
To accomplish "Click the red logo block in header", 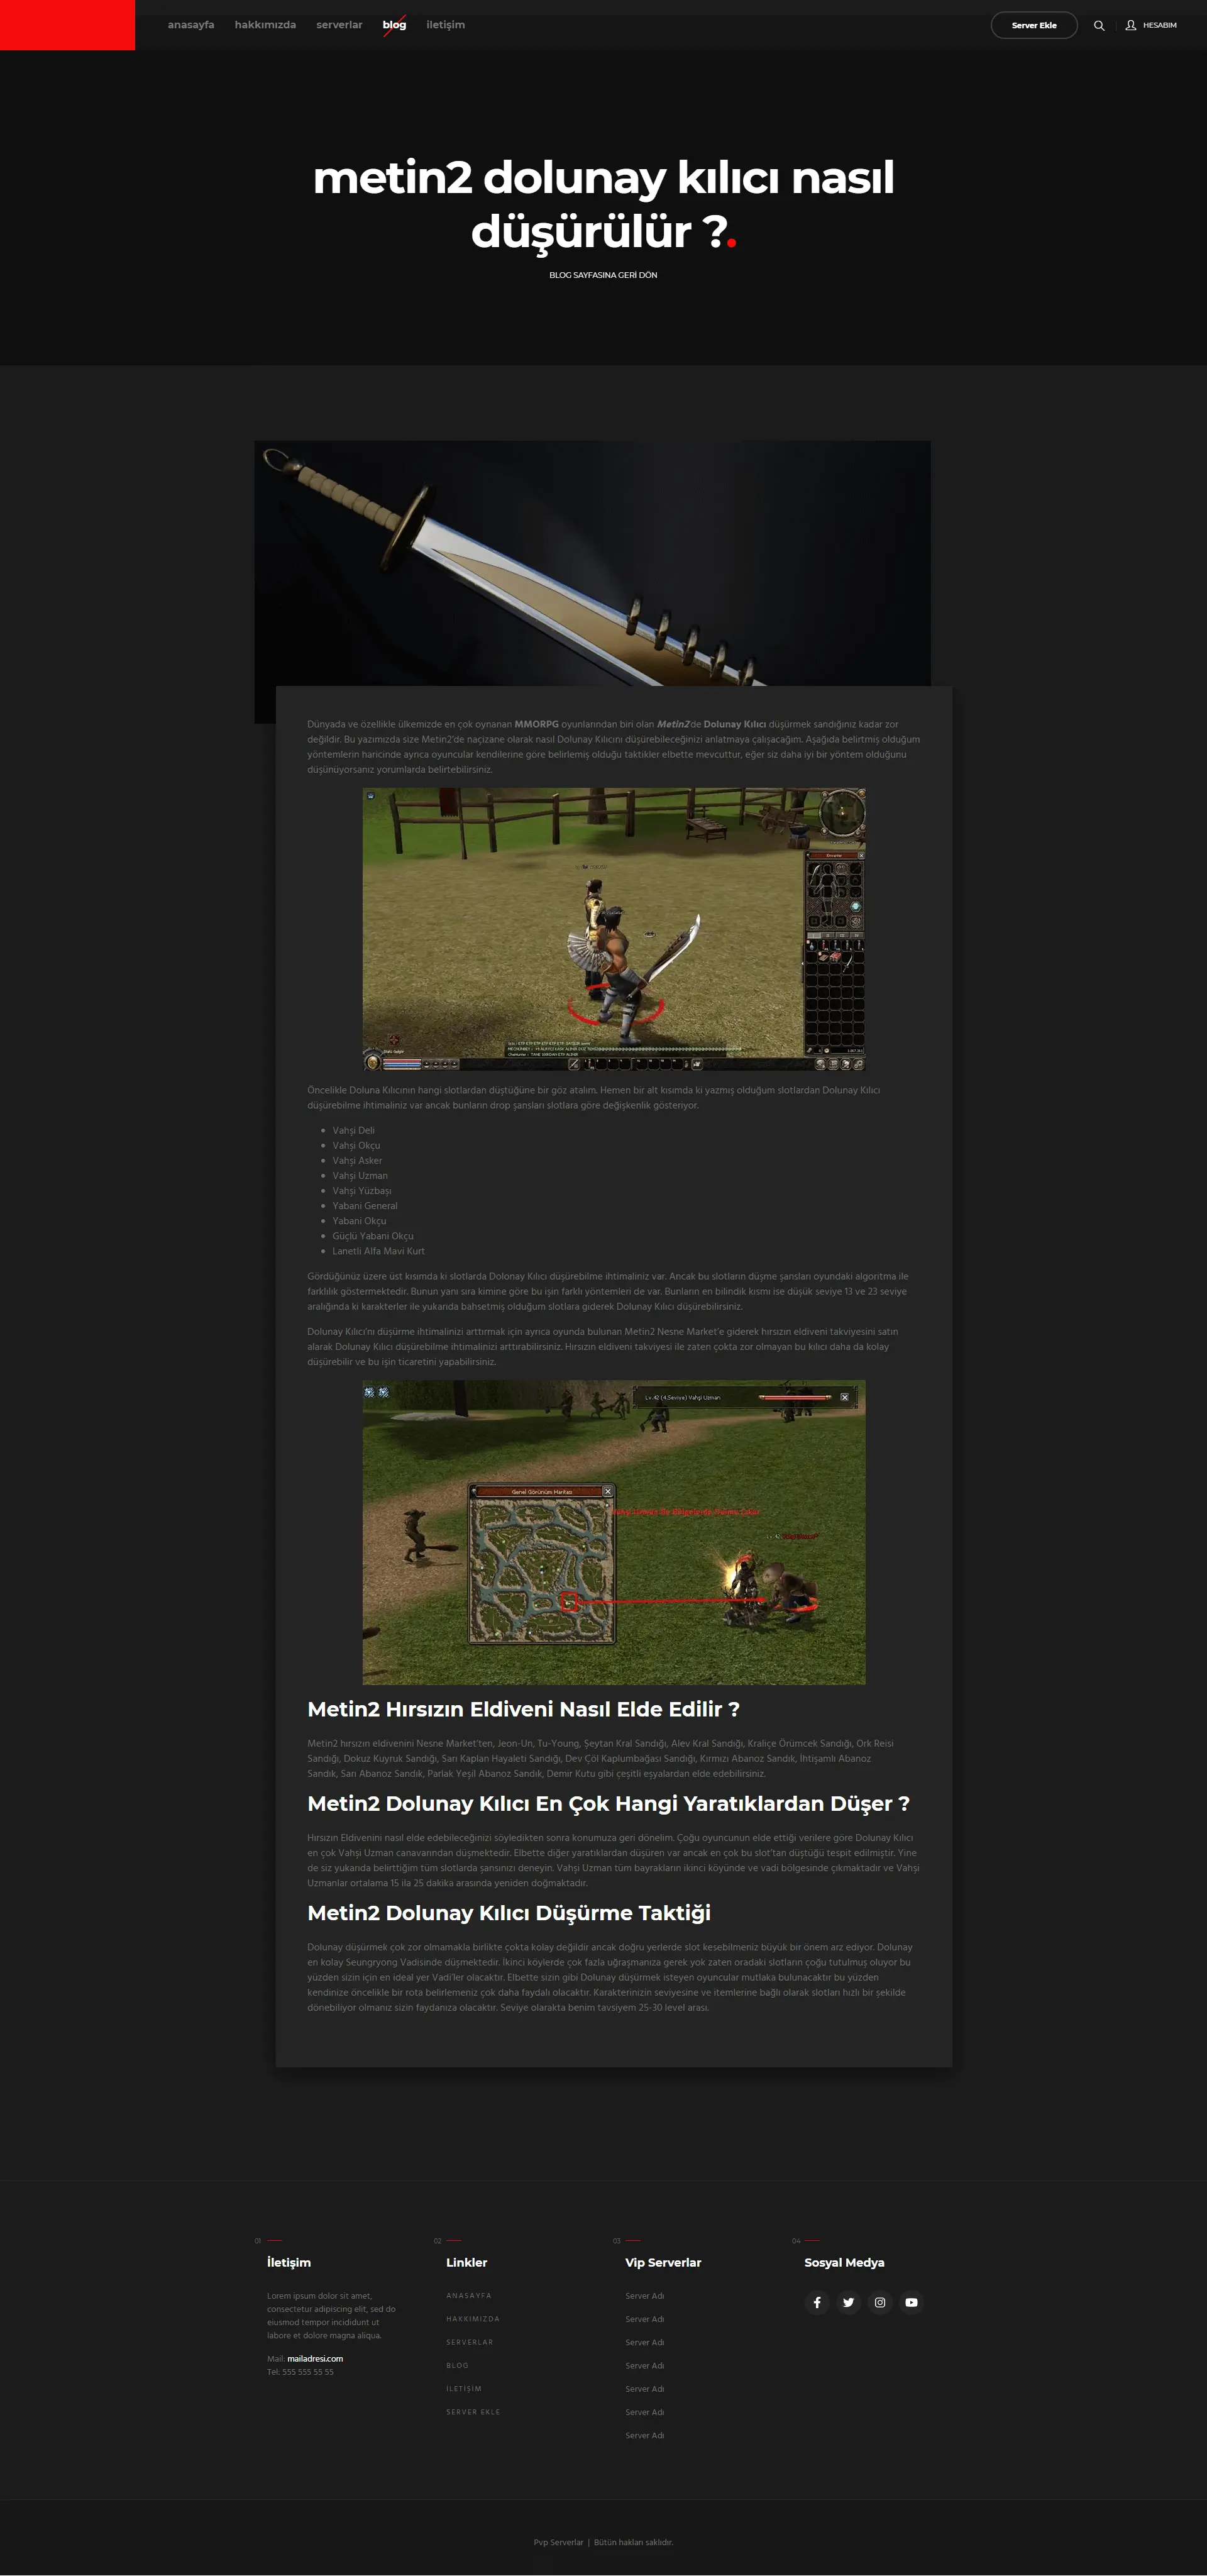I will tap(67, 25).
